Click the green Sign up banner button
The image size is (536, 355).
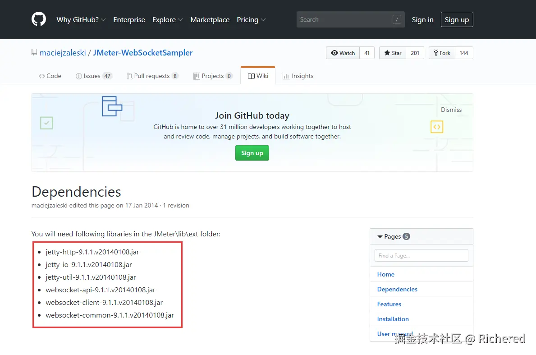click(252, 153)
